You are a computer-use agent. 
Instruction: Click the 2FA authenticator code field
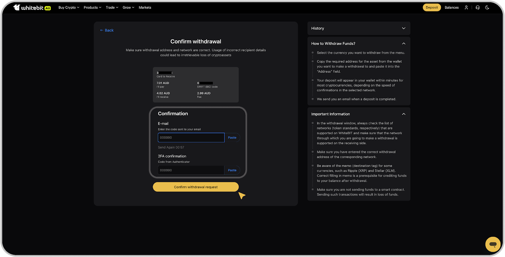(191, 170)
